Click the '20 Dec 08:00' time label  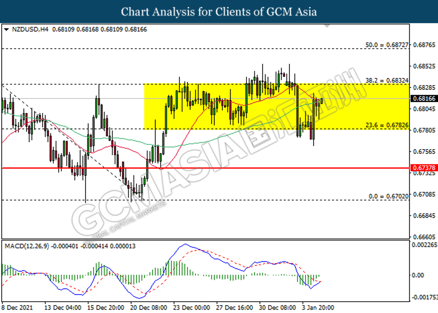coord(149,308)
